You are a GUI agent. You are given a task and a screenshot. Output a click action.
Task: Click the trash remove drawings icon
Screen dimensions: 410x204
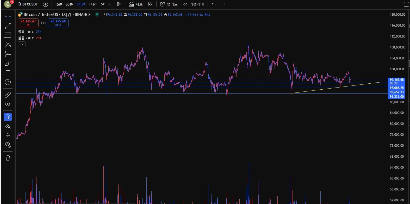[8, 158]
